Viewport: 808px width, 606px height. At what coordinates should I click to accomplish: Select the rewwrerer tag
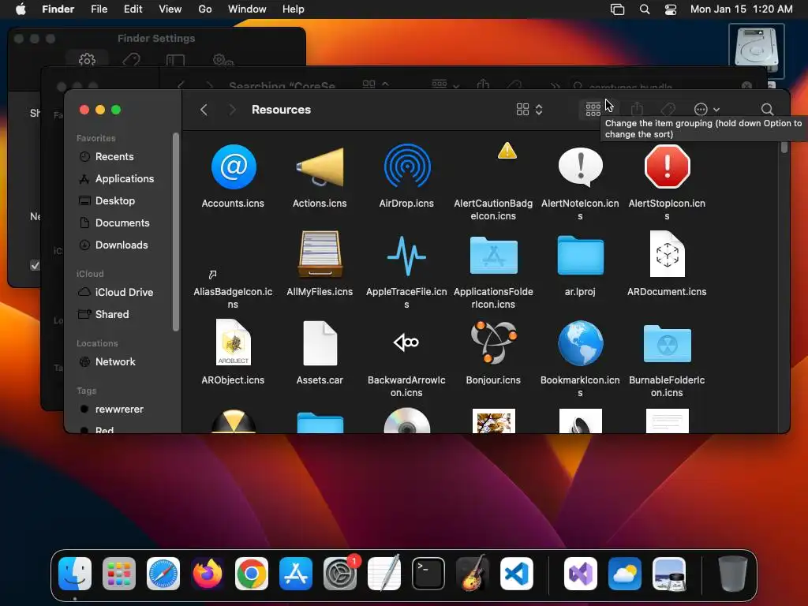tap(119, 410)
